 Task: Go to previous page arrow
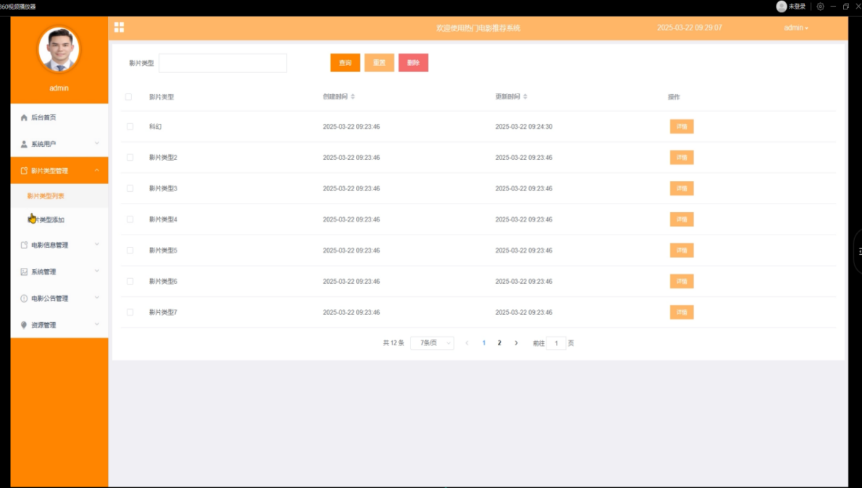click(x=468, y=342)
